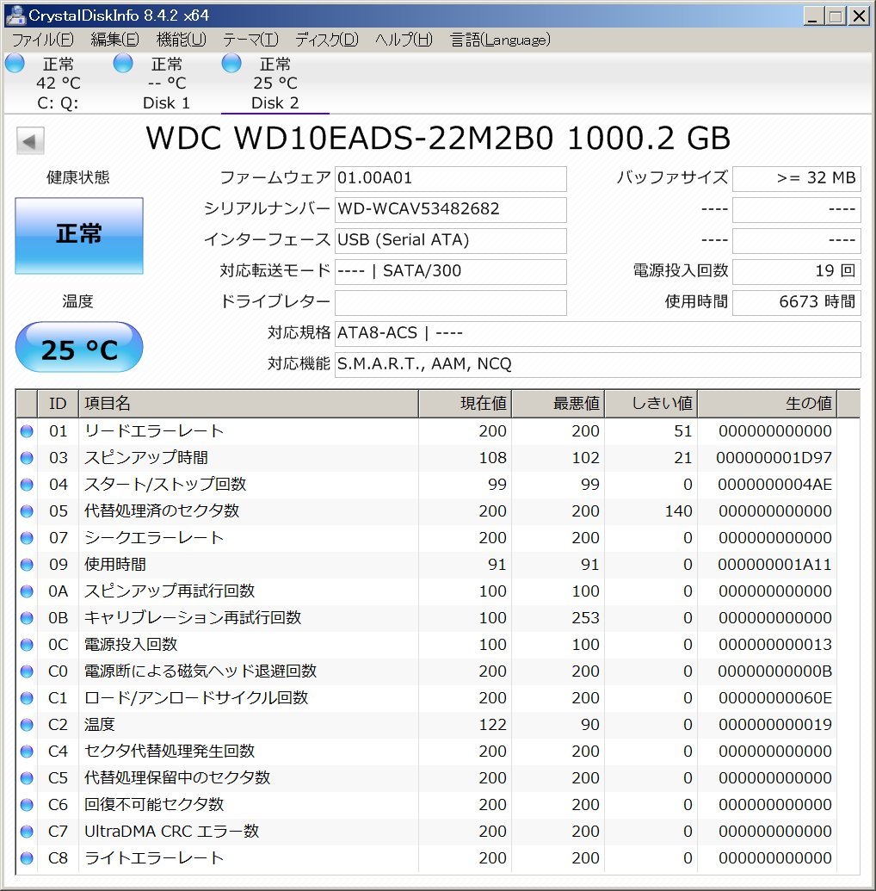Minimize the CrystalDiskInfo window

pos(813,15)
